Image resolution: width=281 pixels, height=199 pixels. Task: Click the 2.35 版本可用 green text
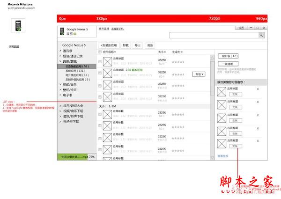(x=134, y=70)
